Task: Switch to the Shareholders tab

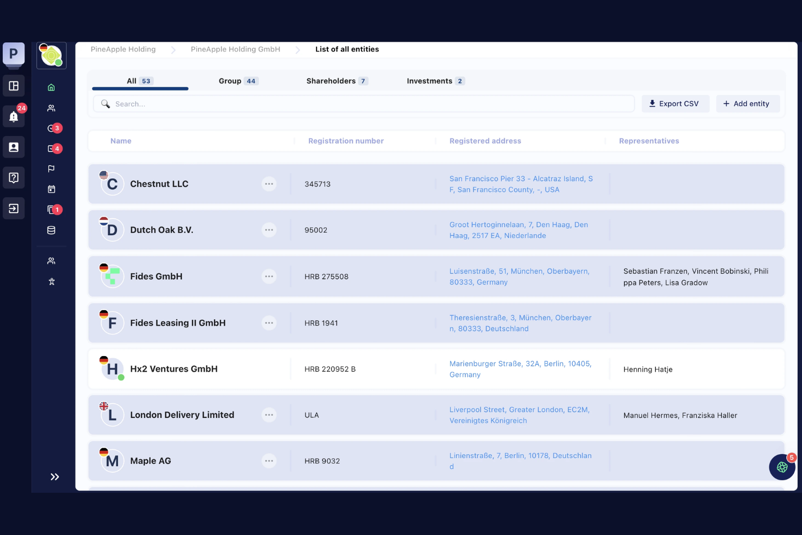Action: click(332, 81)
